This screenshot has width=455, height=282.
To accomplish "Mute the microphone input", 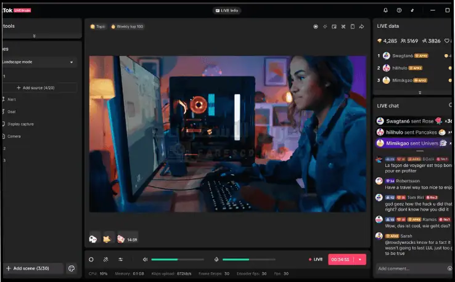I will (216, 259).
